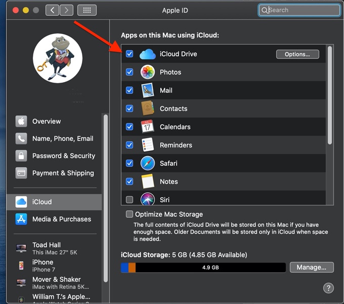The height and width of the screenshot is (304, 344).
Task: Open help with the question mark button
Action: coord(328,288)
